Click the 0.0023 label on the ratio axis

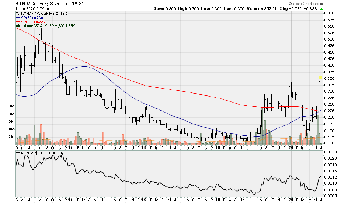point(330,152)
